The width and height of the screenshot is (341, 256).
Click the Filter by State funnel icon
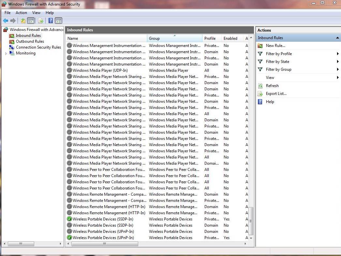click(x=260, y=62)
